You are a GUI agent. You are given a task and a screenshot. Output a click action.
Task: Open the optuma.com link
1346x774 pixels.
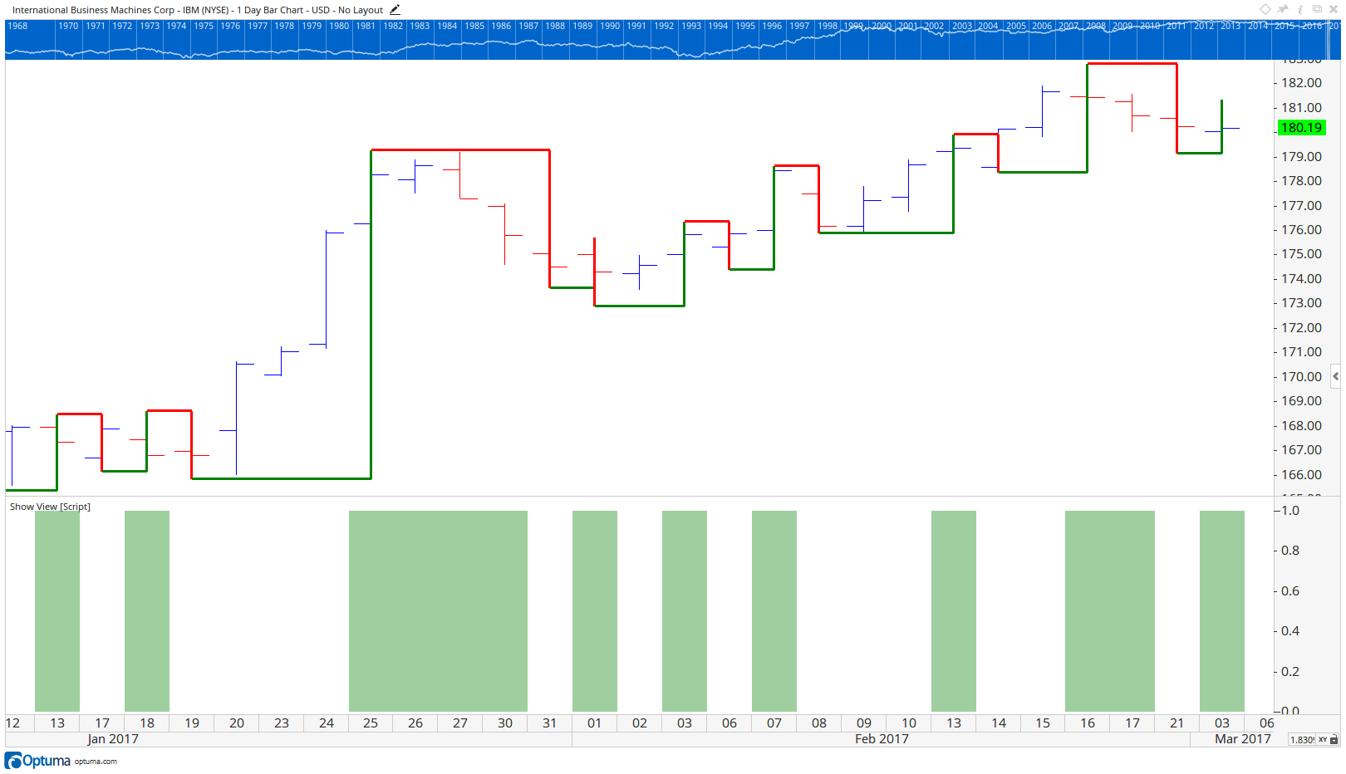coord(96,762)
